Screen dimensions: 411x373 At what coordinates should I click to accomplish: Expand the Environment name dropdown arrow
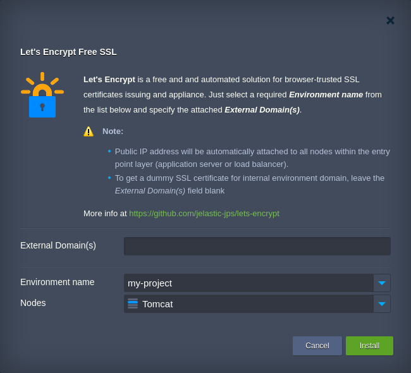(382, 283)
